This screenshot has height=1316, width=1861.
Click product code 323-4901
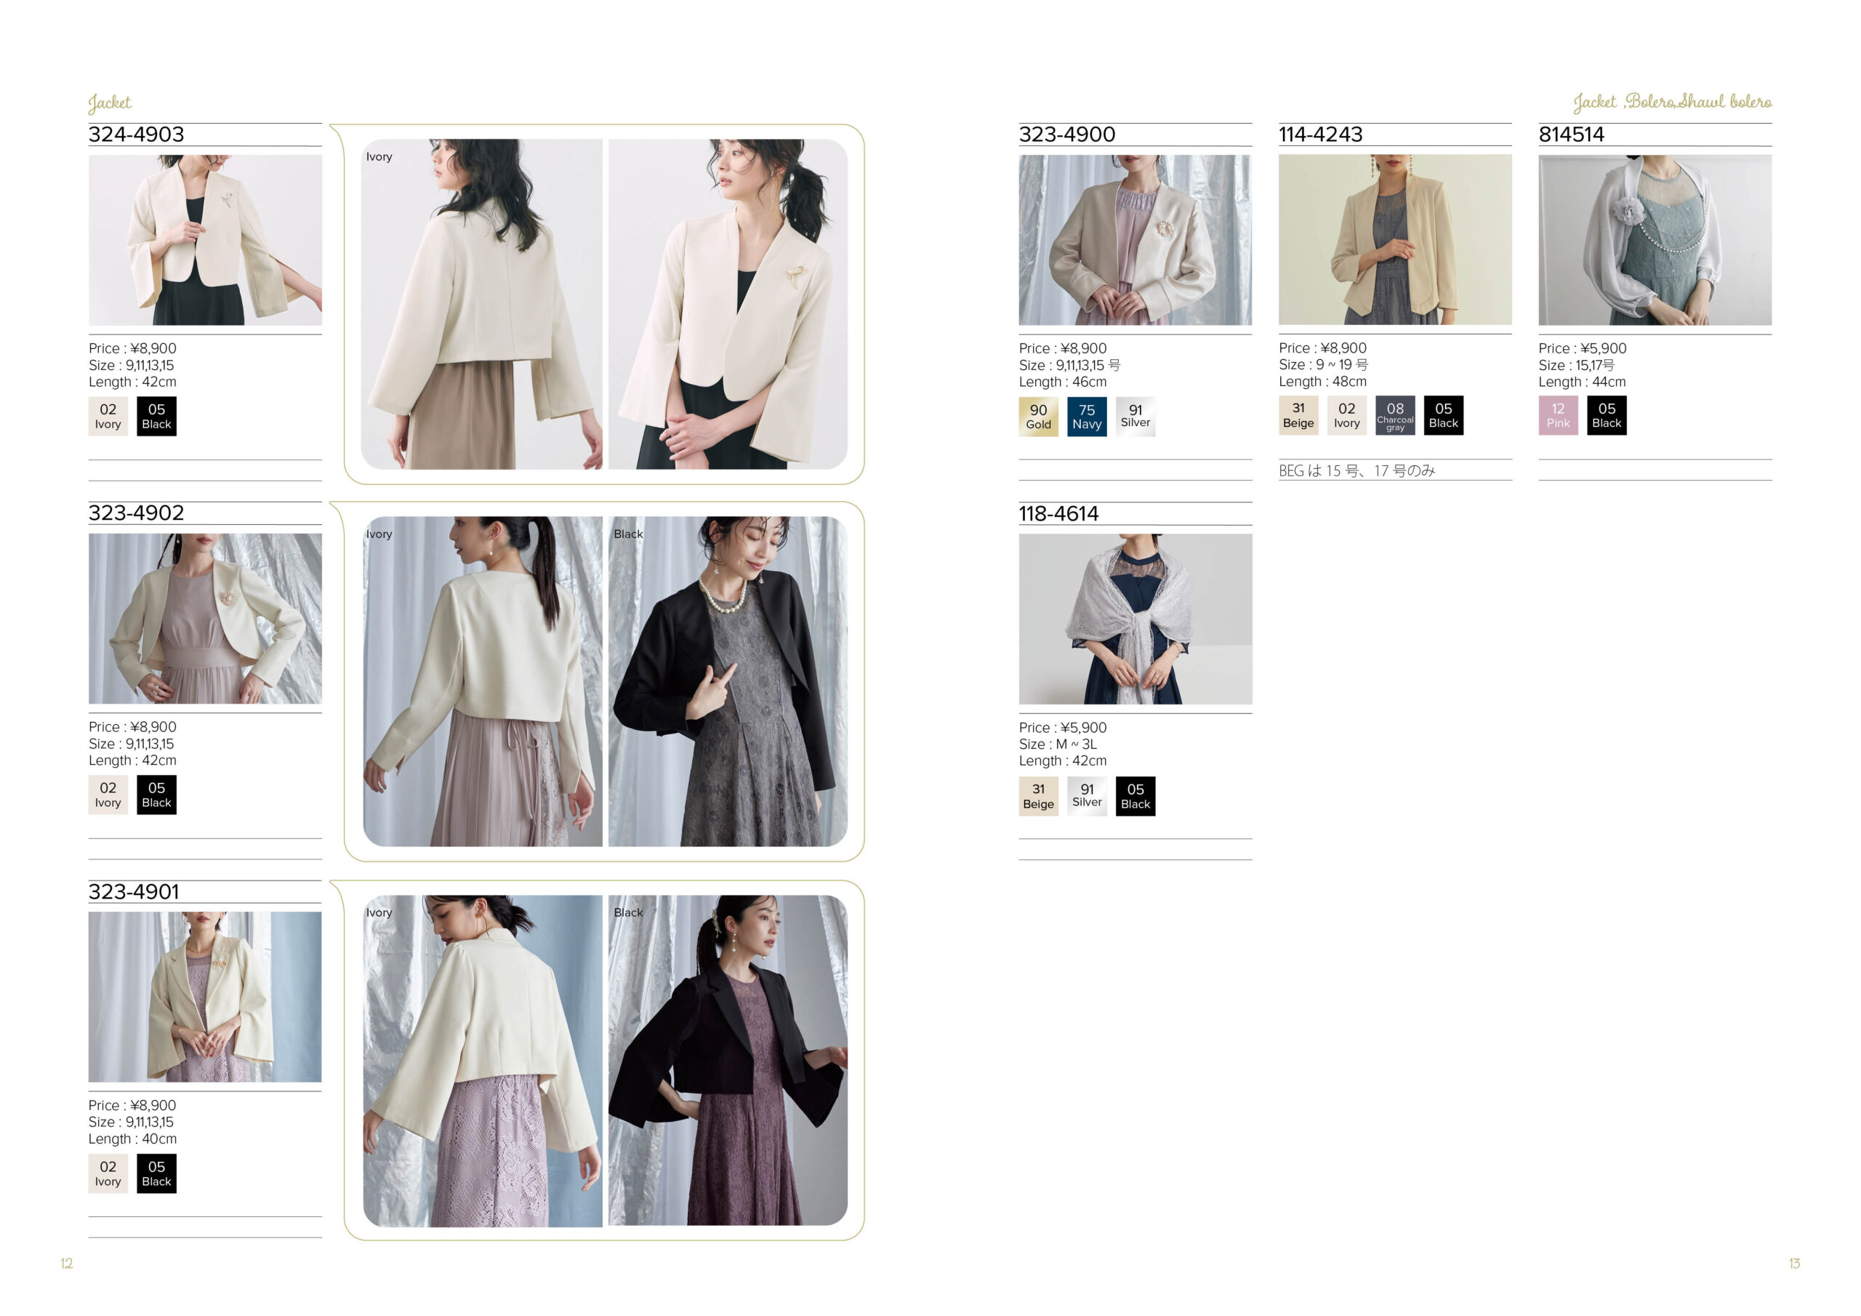tap(134, 892)
